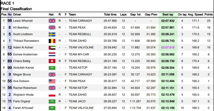This screenshot has height=111, width=214.
Task: Click Abdullah Kamel's Saudi Arabia flag icon
Action: point(52,68)
